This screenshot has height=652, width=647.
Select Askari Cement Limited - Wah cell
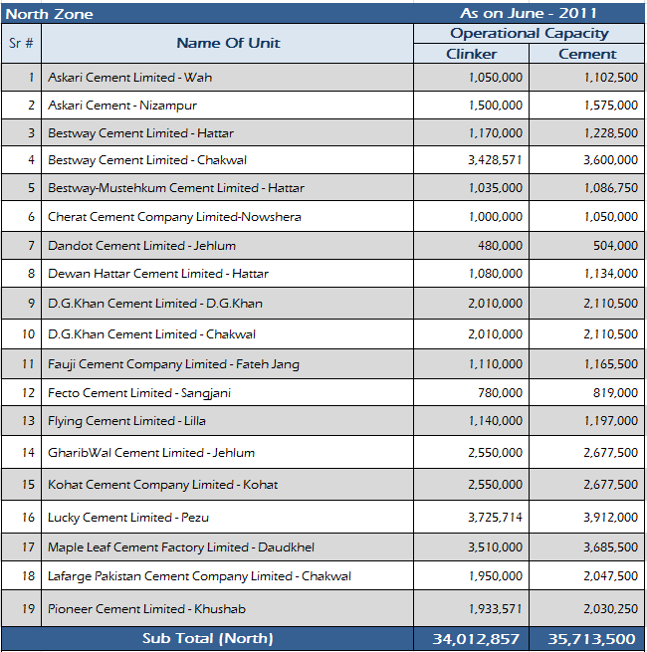coord(129,77)
